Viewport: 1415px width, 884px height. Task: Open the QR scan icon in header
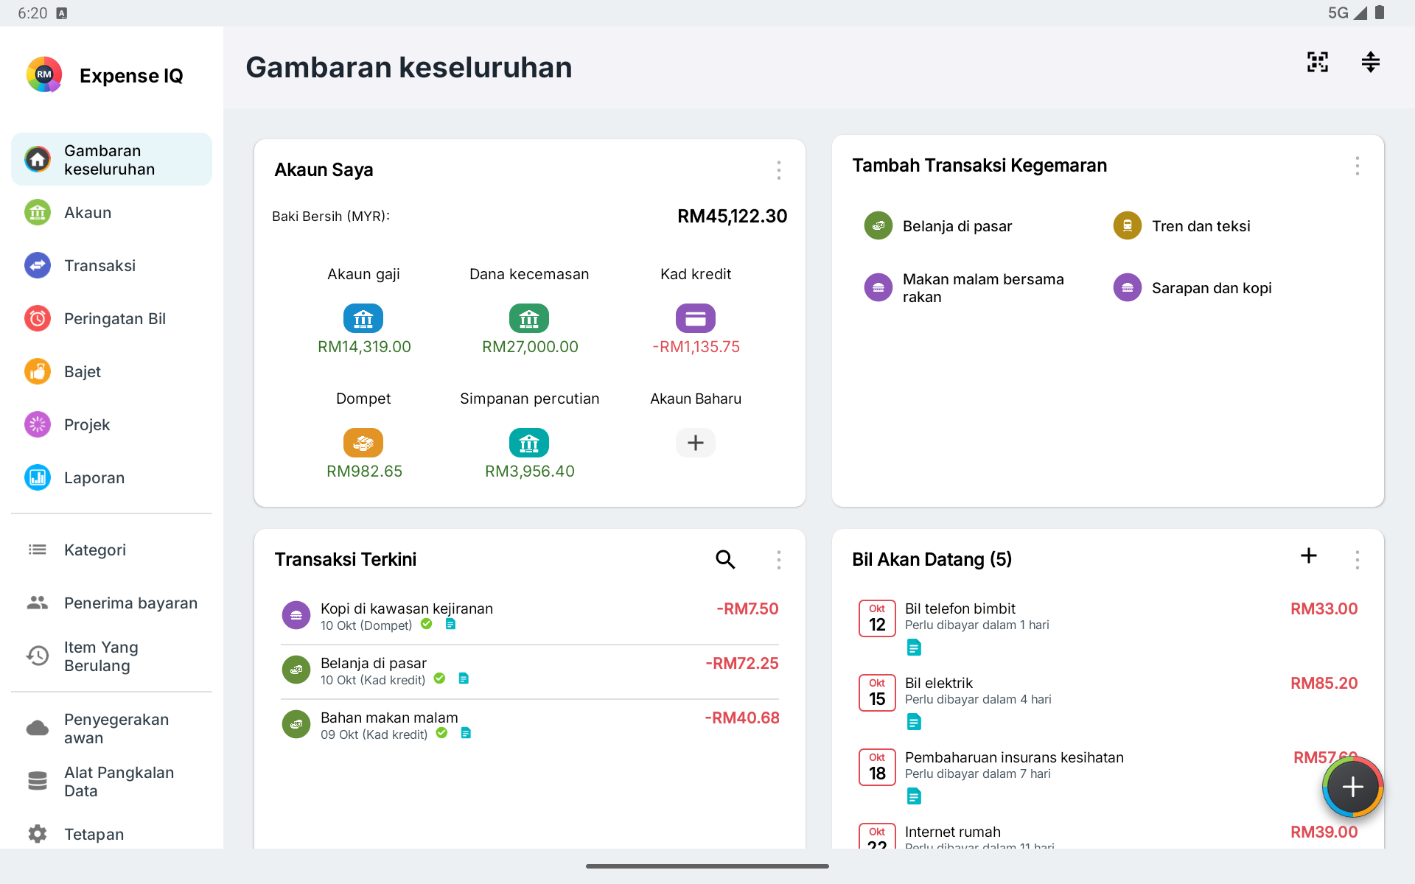click(x=1317, y=62)
